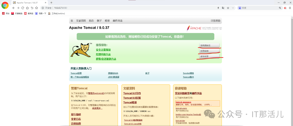The height and width of the screenshot is (126, 293).
Task: Click the 房东经理 button
Action: [209, 56]
